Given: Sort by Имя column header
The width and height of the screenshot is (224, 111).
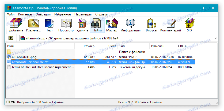Looking at the screenshot, I should [x=40, y=46].
